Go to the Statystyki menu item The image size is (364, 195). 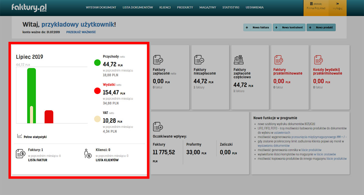231,8
